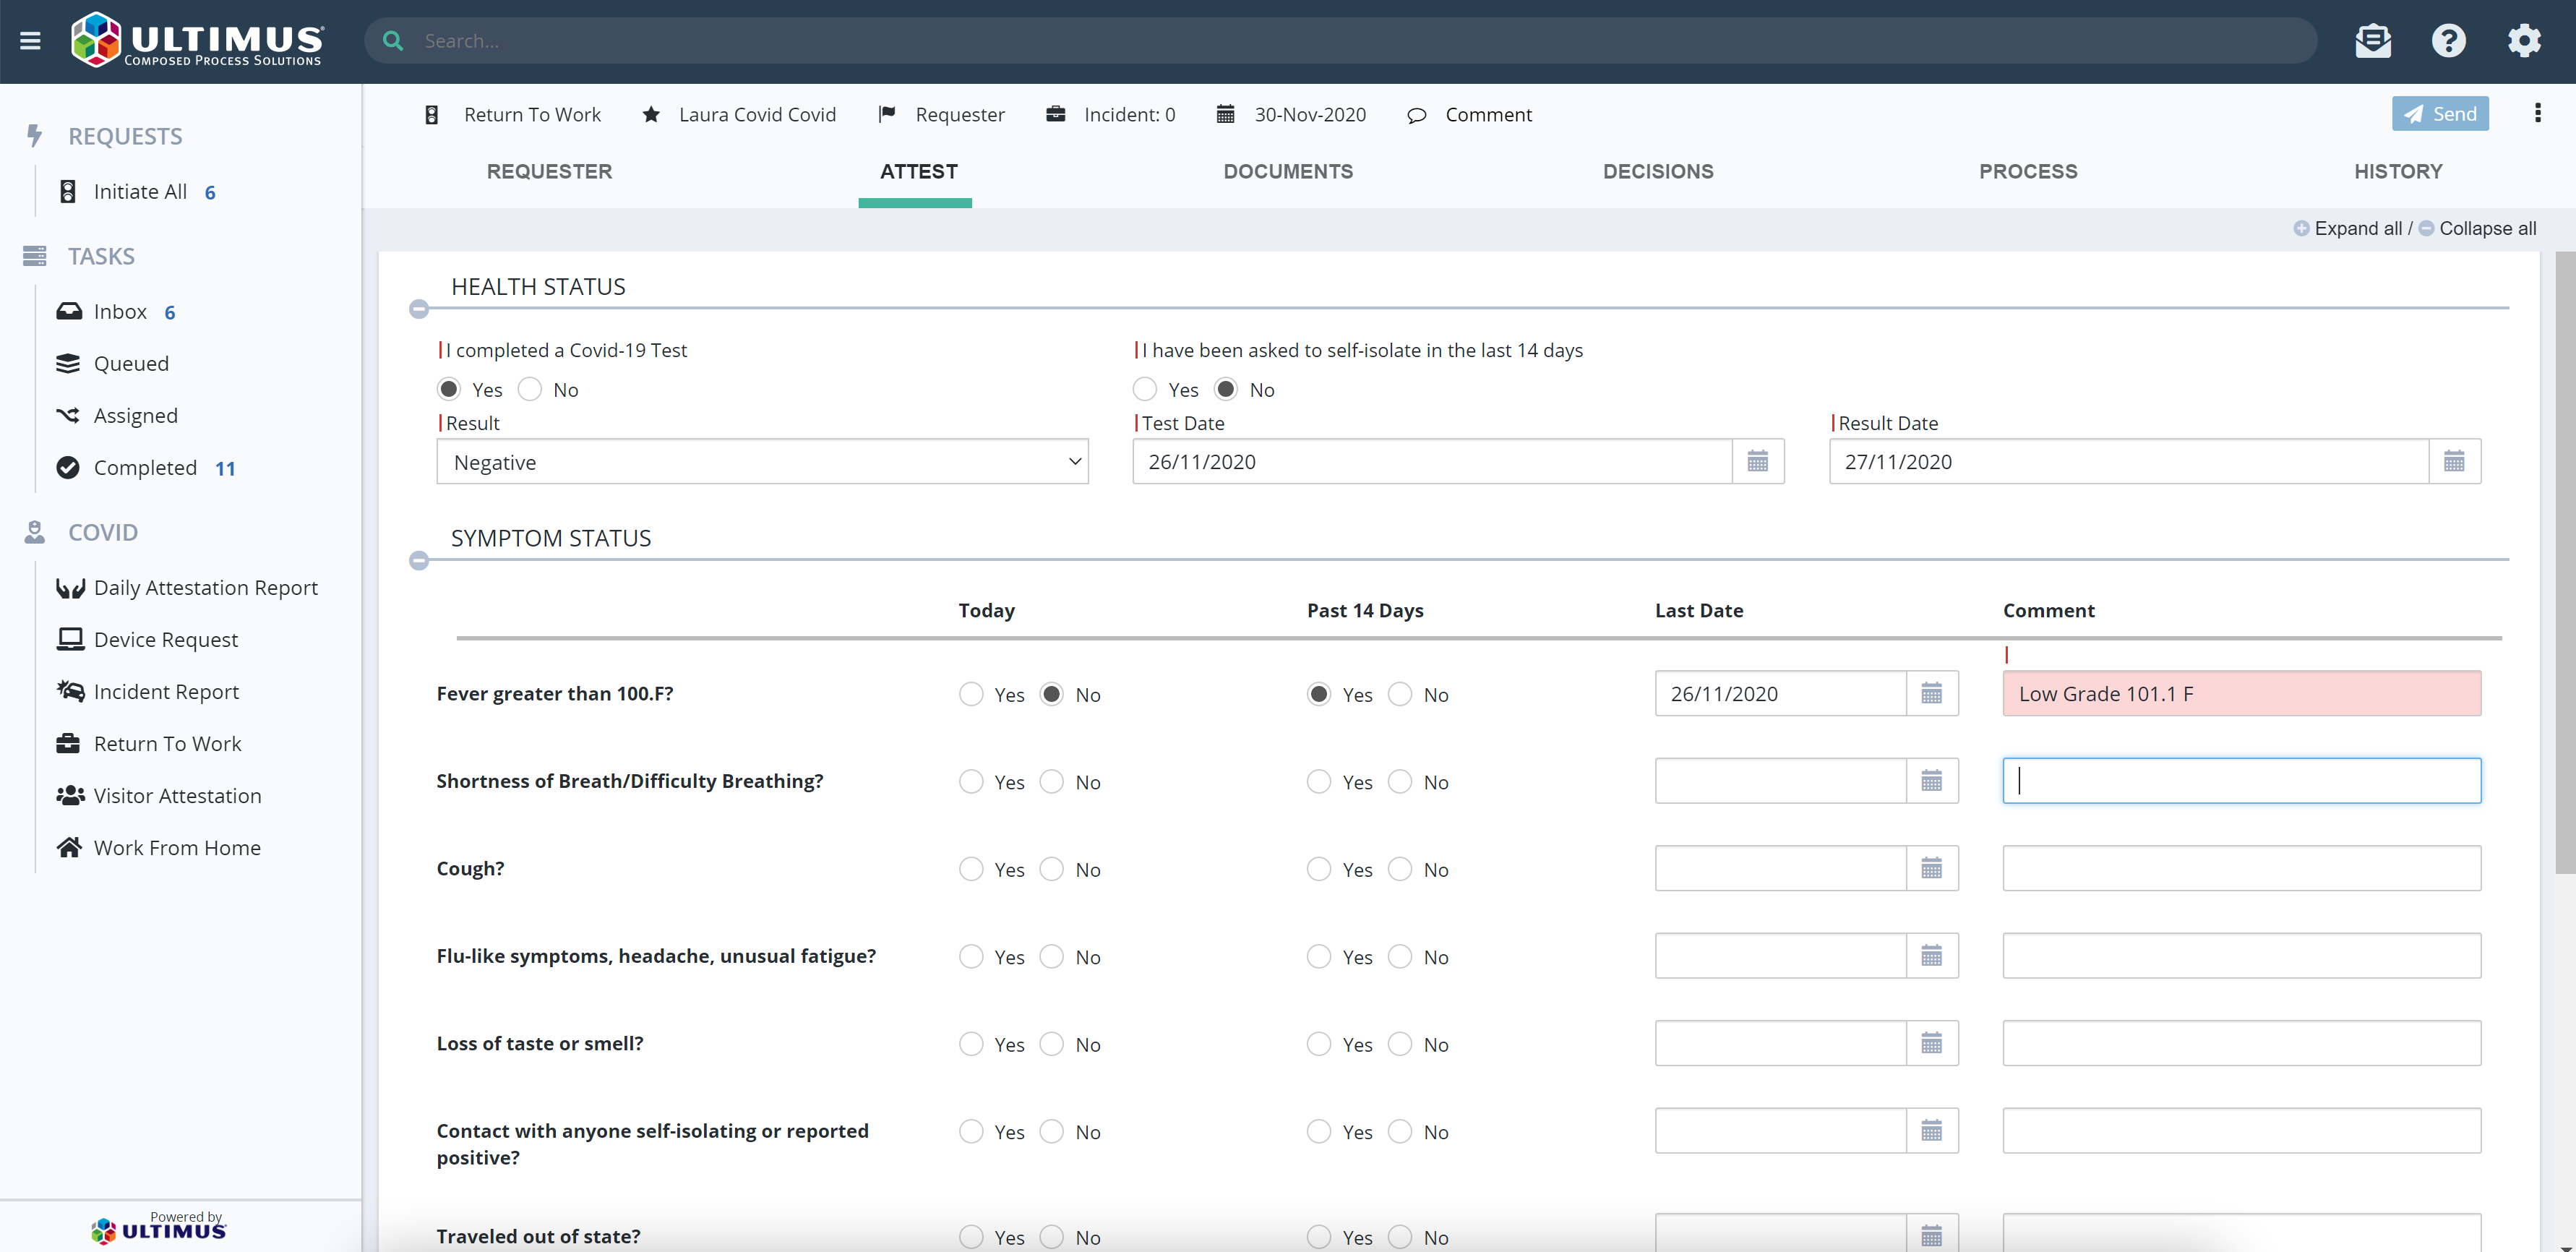Open the hamburger navigation menu

click(30, 41)
